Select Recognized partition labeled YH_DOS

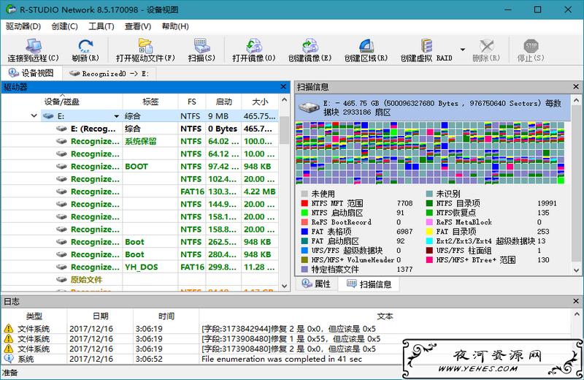pos(140,267)
